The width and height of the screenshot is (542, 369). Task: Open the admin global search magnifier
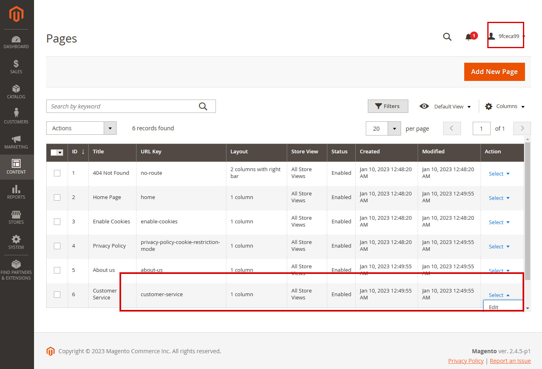[447, 36]
